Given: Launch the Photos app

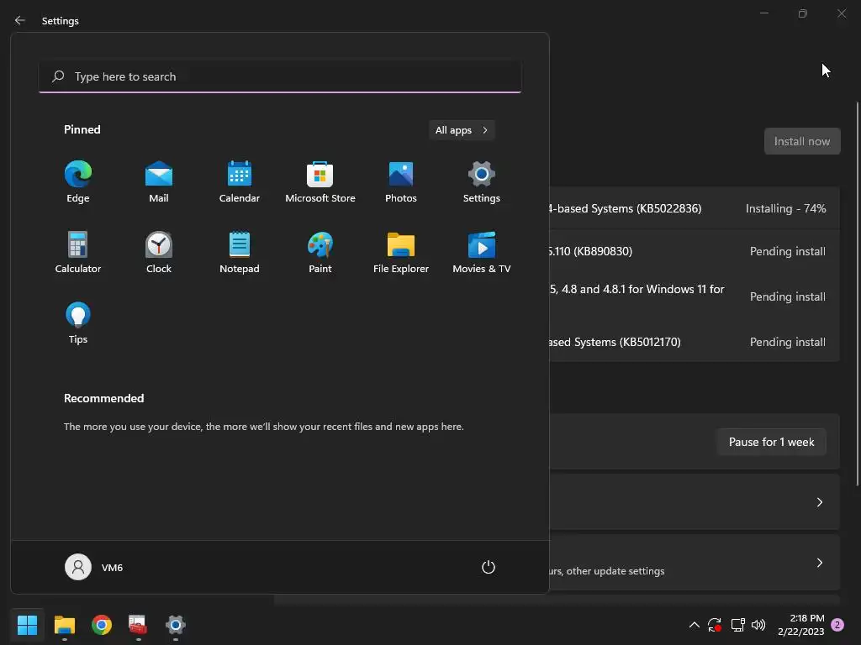Looking at the screenshot, I should pos(401,182).
